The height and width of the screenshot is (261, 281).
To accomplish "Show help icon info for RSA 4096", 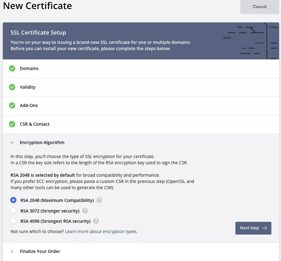I will pyautogui.click(x=96, y=221).
